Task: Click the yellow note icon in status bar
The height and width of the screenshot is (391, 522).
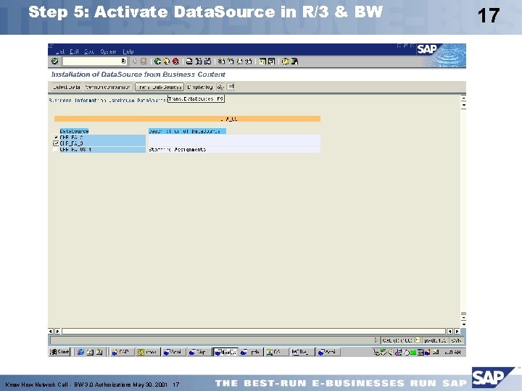Action: pos(418,340)
